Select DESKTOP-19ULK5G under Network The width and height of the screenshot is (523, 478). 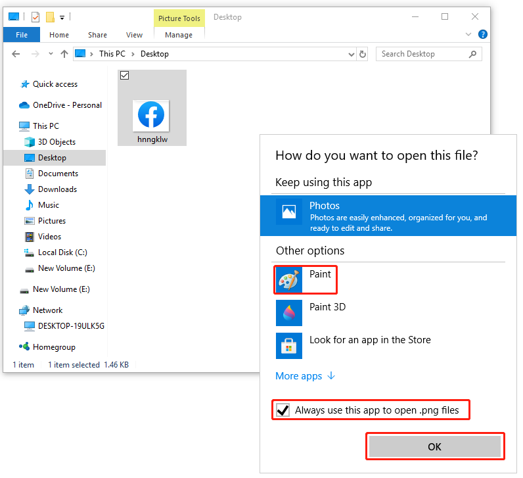click(x=71, y=325)
